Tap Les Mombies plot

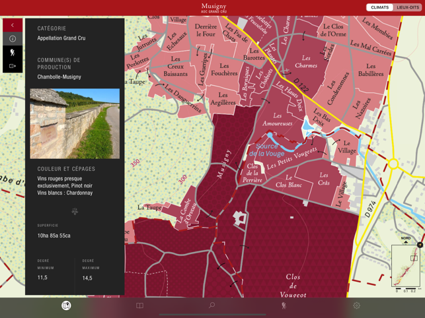pyautogui.click(x=377, y=28)
